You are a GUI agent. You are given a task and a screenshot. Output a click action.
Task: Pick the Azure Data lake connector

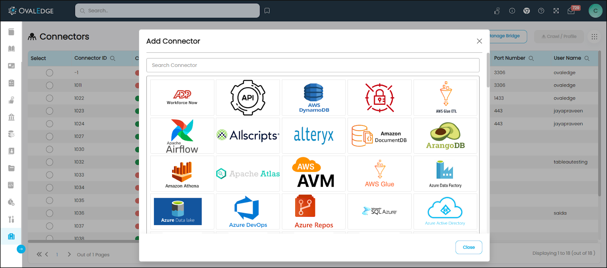pos(182,211)
